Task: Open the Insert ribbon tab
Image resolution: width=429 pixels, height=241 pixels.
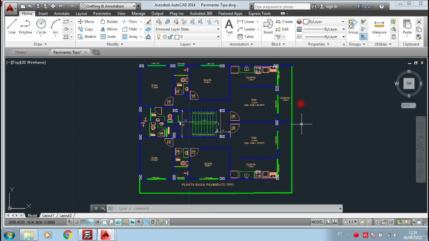Action: pyautogui.click(x=43, y=13)
